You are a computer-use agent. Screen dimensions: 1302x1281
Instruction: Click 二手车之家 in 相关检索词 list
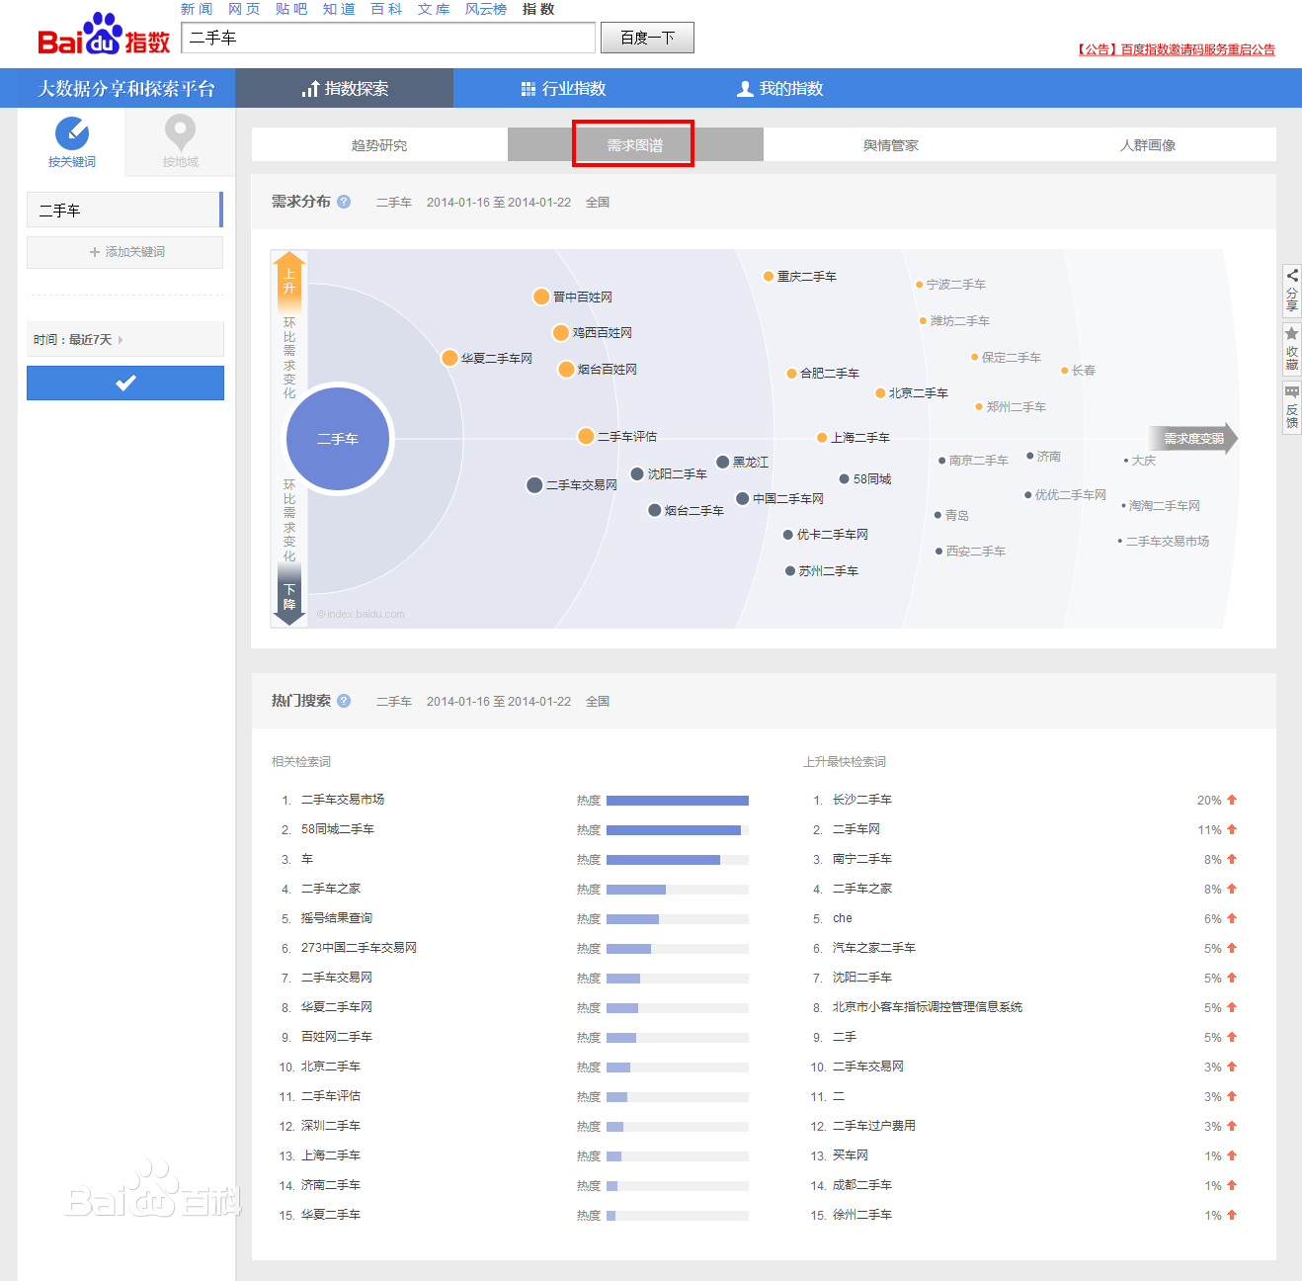[331, 889]
